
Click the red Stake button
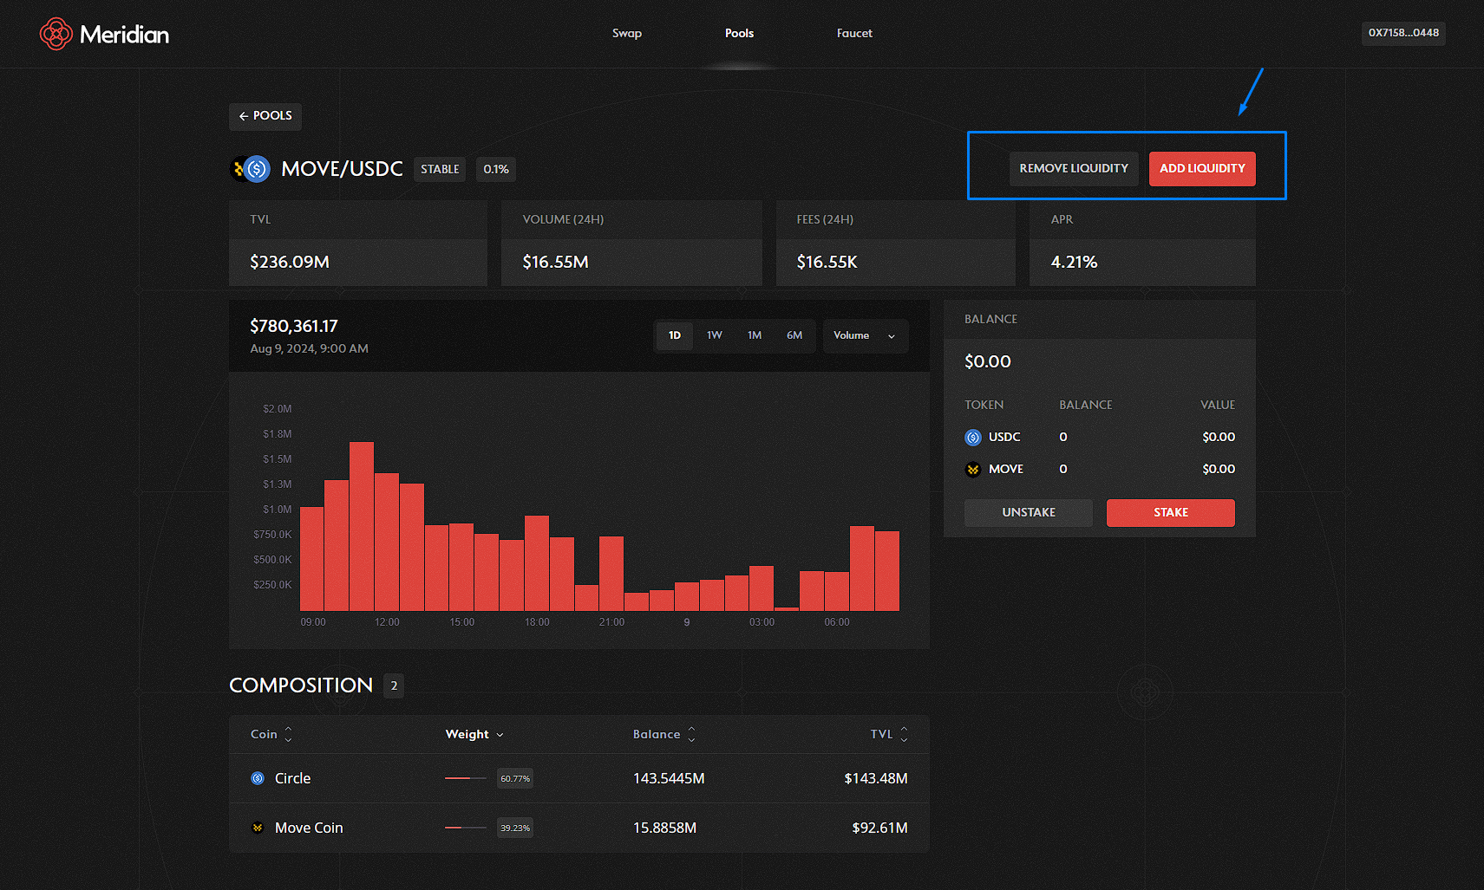[1171, 512]
